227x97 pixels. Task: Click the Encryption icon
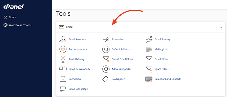pos(63,79)
